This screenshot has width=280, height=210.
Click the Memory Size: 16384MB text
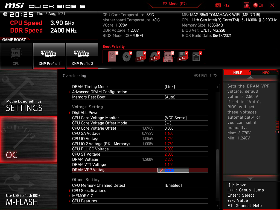(x=202, y=25)
